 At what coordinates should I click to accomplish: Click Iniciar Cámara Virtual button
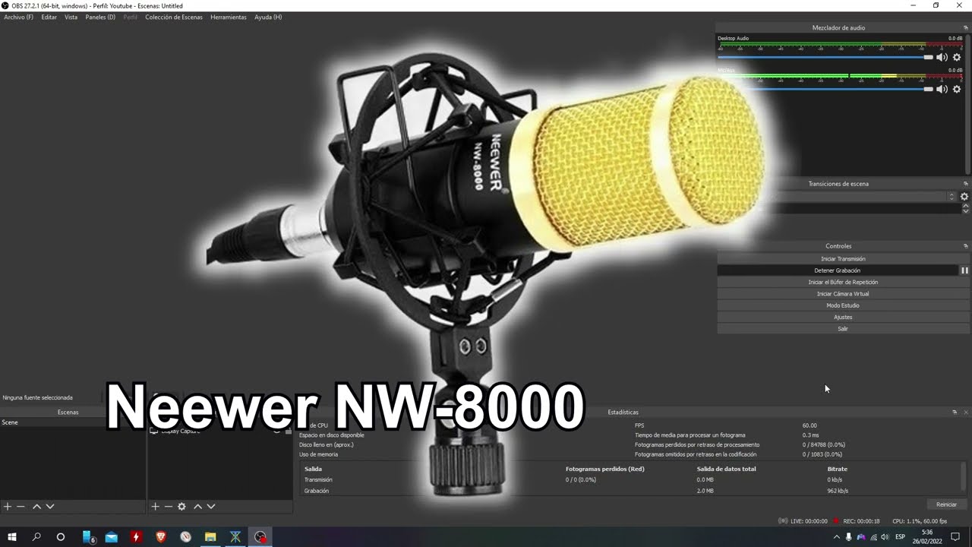[843, 294]
